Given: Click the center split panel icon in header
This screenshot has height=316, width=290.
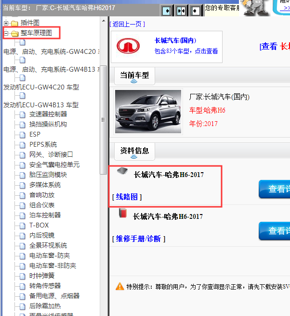Looking at the screenshot, I should click(x=181, y=11).
